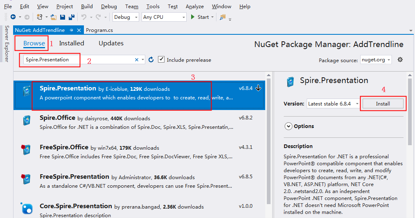Refresh the package search results
This screenshot has width=415, height=218.
(151, 60)
